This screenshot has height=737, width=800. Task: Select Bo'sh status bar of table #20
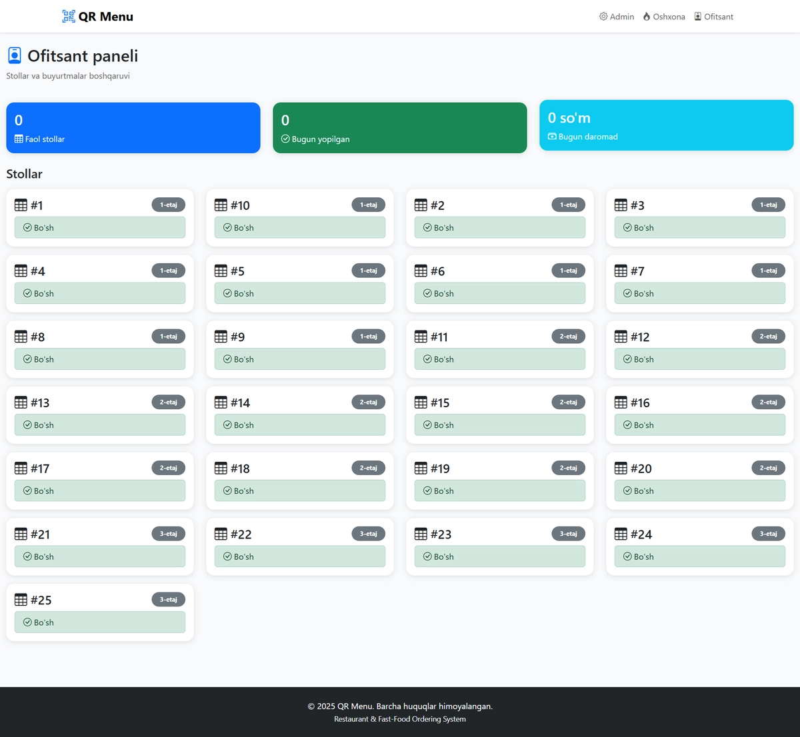(x=700, y=490)
